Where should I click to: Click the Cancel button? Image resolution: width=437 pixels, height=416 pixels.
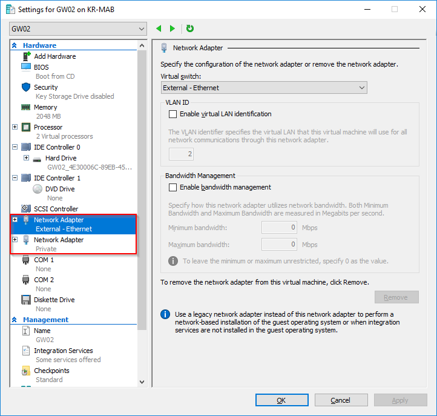(341, 400)
